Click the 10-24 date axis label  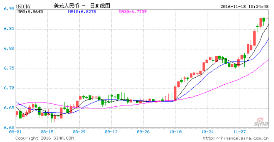click(208, 132)
